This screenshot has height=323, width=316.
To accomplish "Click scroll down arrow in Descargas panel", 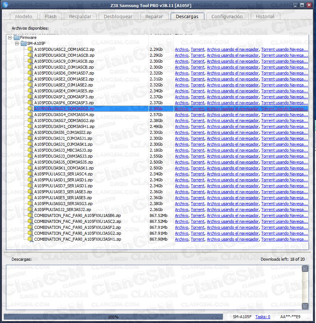I will click(x=305, y=306).
